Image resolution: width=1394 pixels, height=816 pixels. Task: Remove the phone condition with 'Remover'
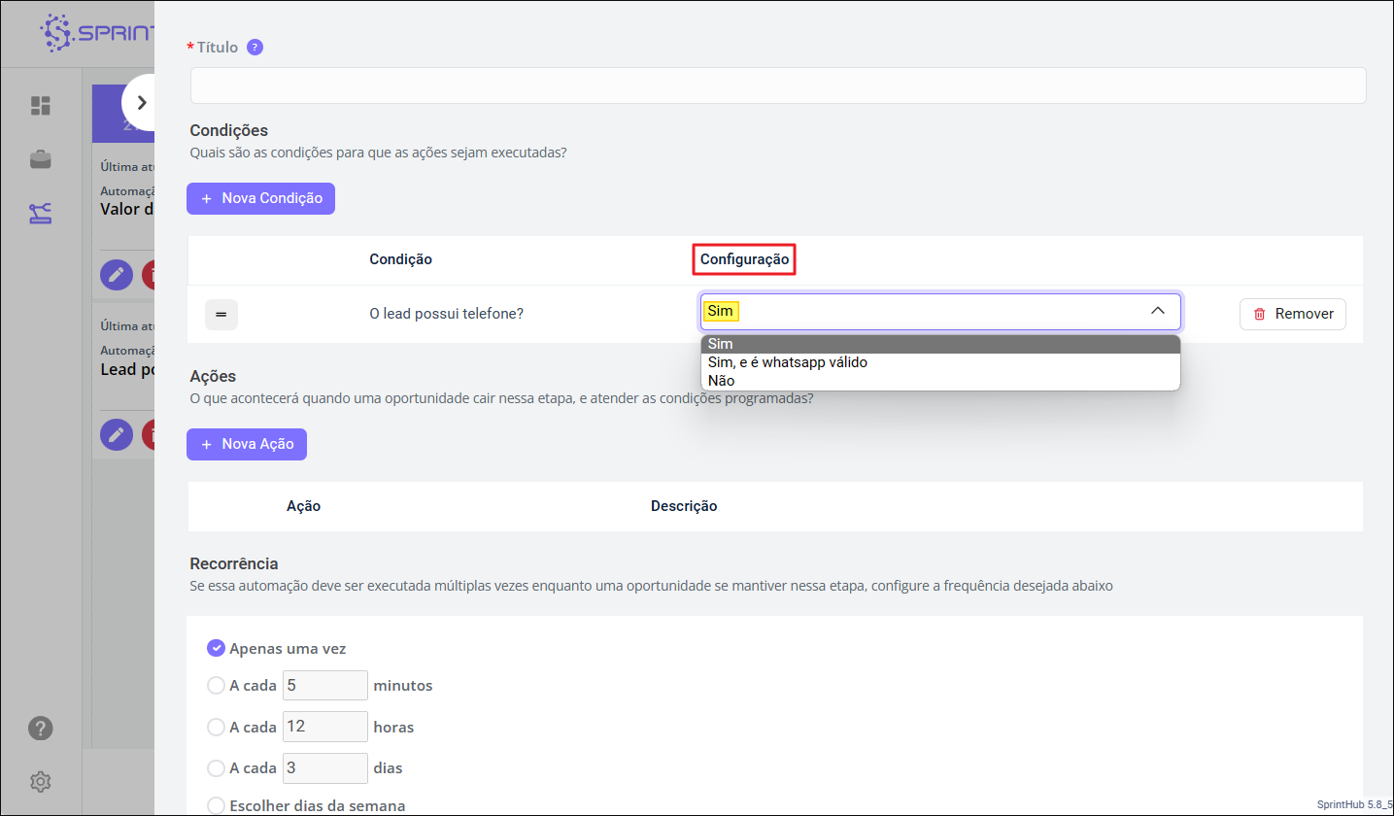point(1292,314)
